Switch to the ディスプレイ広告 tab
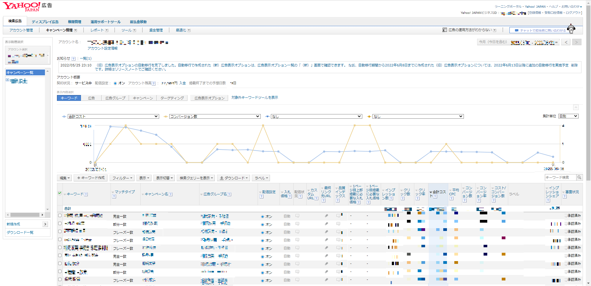This screenshot has width=591, height=286. 45,22
